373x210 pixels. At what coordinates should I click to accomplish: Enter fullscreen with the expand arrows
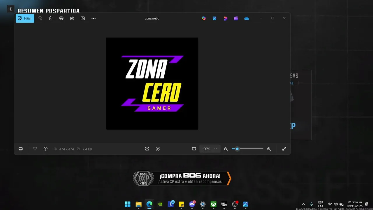click(284, 149)
